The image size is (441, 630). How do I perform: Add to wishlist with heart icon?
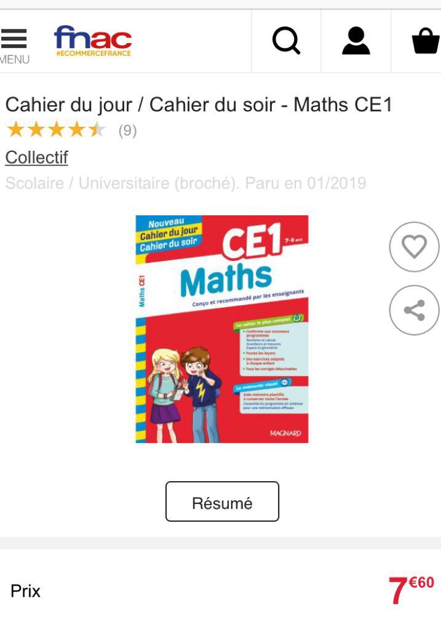coord(414,247)
